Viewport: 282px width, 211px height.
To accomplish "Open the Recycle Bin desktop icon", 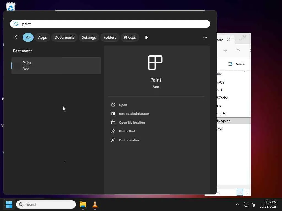I will point(11,7).
